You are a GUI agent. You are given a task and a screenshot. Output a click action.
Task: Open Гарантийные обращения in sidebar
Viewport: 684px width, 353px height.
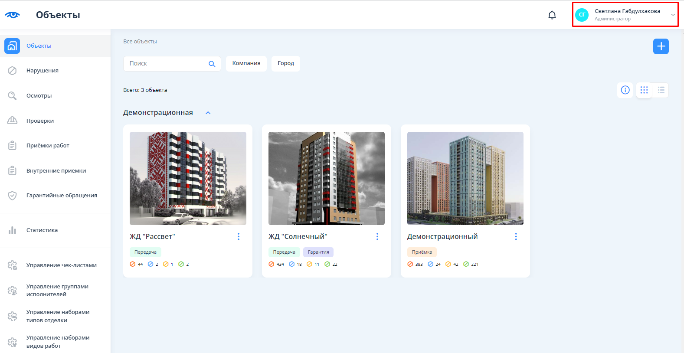pos(62,196)
